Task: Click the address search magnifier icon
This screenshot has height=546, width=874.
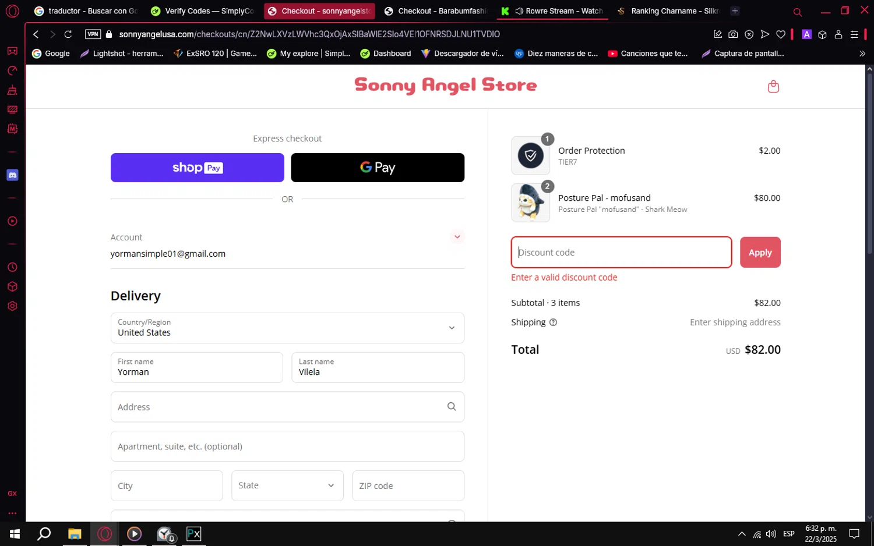Action: point(452,407)
